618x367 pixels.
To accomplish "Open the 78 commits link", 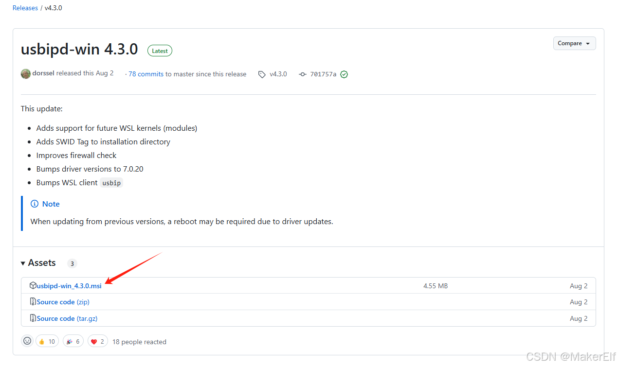I will (x=146, y=74).
